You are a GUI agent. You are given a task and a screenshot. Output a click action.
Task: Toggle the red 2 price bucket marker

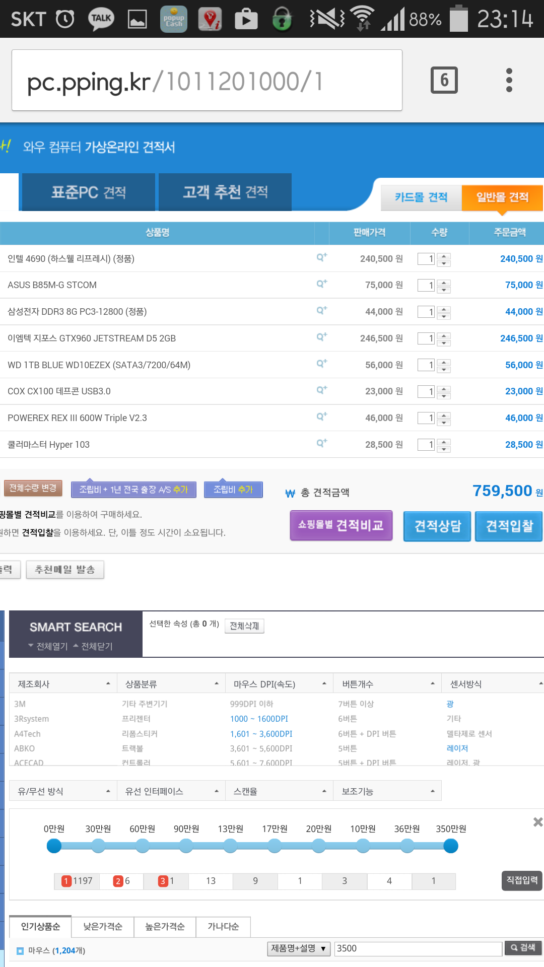pyautogui.click(x=118, y=881)
